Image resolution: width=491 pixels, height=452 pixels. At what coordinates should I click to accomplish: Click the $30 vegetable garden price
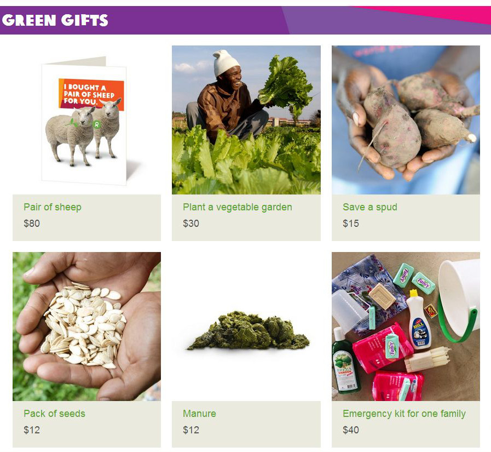(191, 223)
